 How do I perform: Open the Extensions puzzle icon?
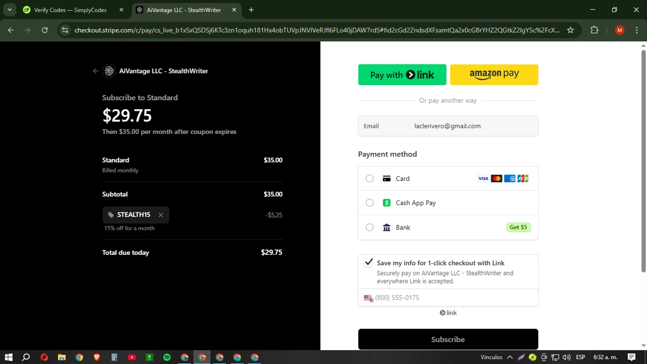pyautogui.click(x=594, y=30)
